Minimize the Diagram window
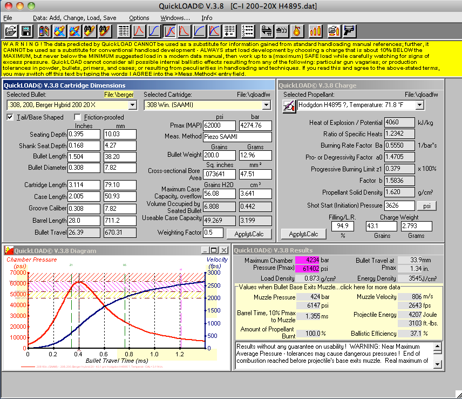 tap(206, 250)
